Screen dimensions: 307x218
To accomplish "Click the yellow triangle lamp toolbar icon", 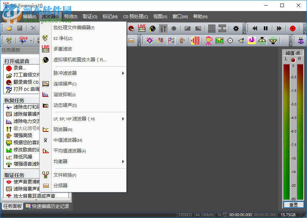I will click(262, 41).
